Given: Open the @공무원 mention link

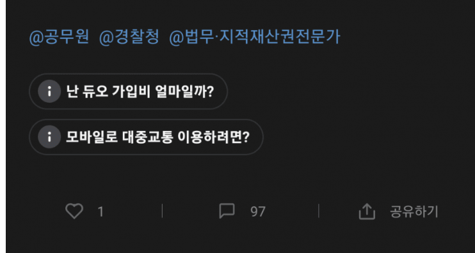Looking at the screenshot, I should click(59, 38).
